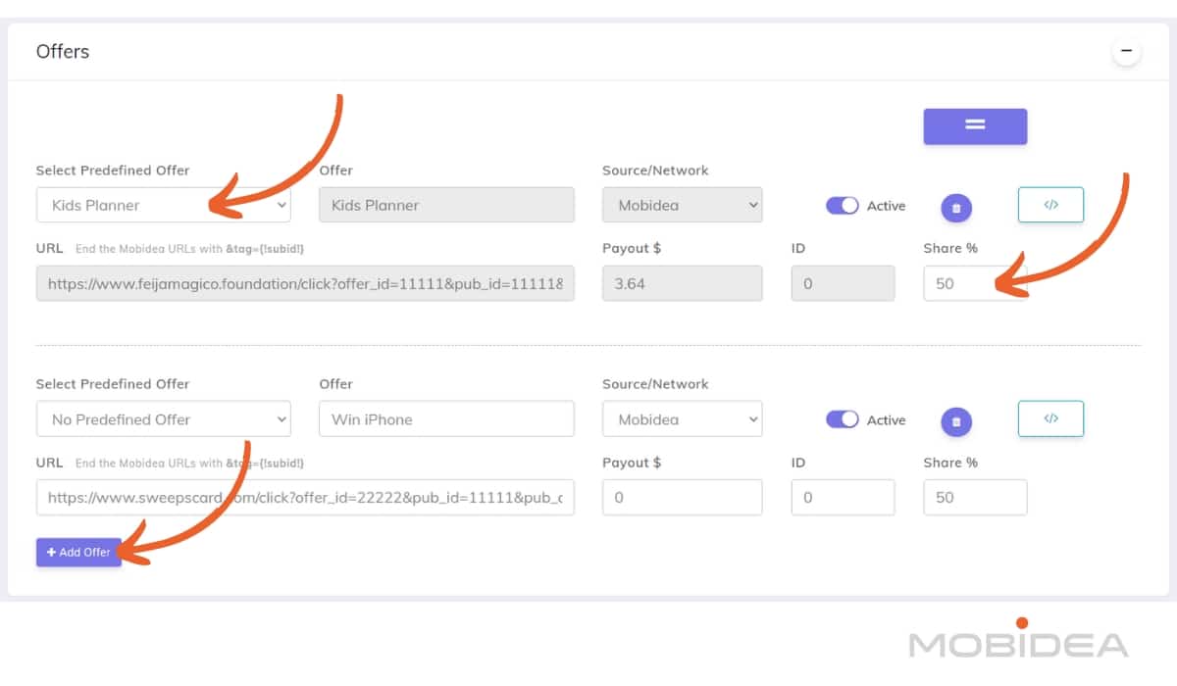
Task: Click Share % field in Win iPhone row
Action: tap(975, 497)
